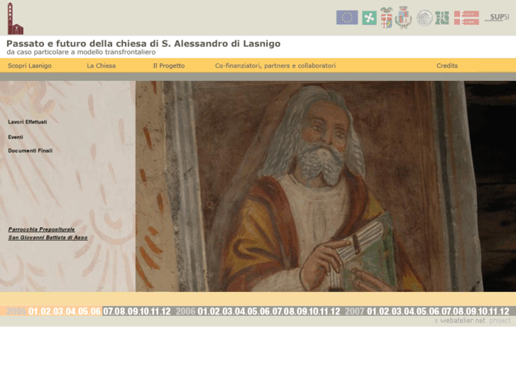Viewport: 516px width, 387px height.
Task: Select month 09 of 2006 in timeline
Action: click(302, 311)
